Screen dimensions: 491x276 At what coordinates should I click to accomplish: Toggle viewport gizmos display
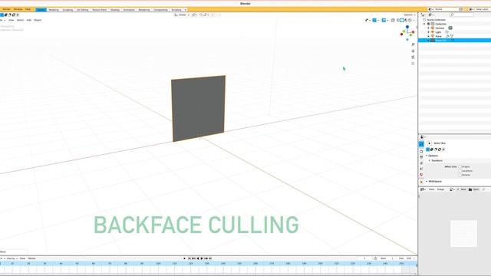point(374,20)
